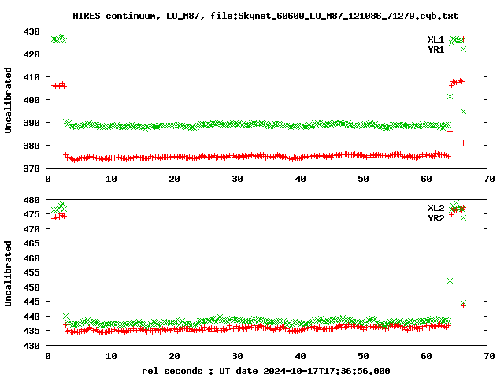Click the plot title beginning "HIRES continuum"
Image resolution: width=504 pixels, height=378 pixels.
(x=265, y=16)
